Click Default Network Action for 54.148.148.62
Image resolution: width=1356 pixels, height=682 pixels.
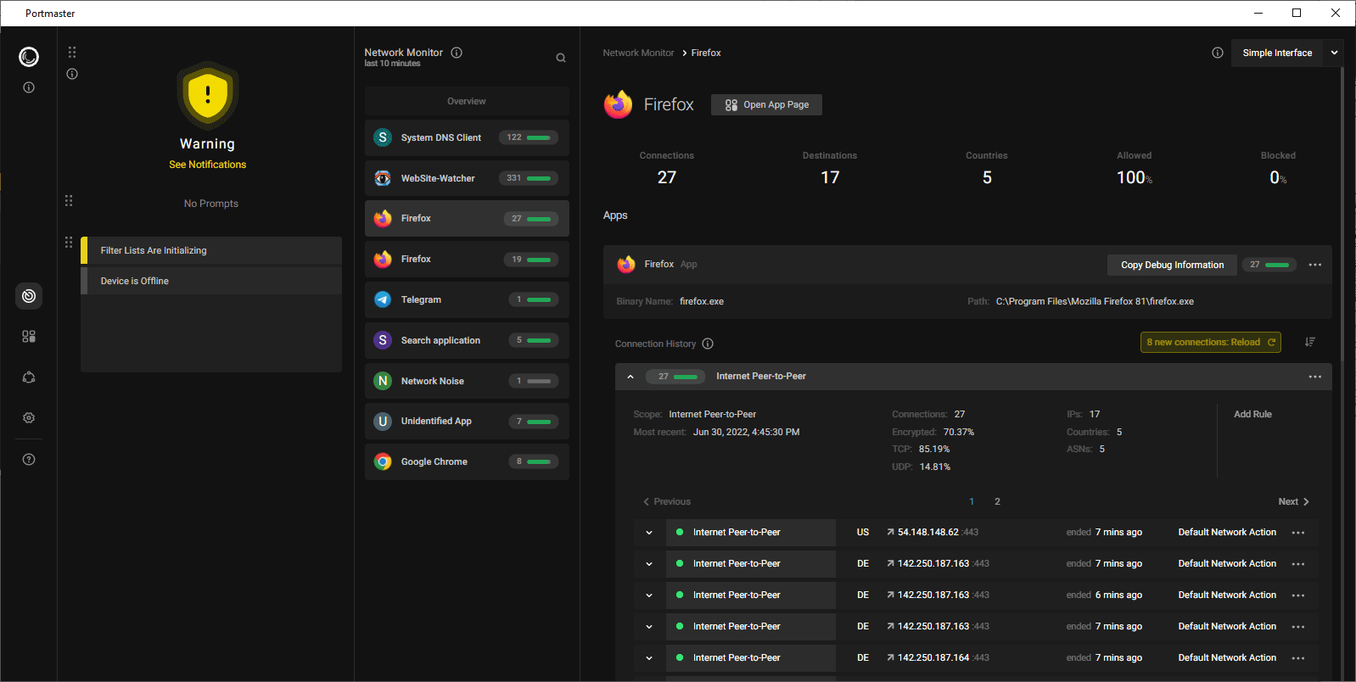pos(1227,533)
